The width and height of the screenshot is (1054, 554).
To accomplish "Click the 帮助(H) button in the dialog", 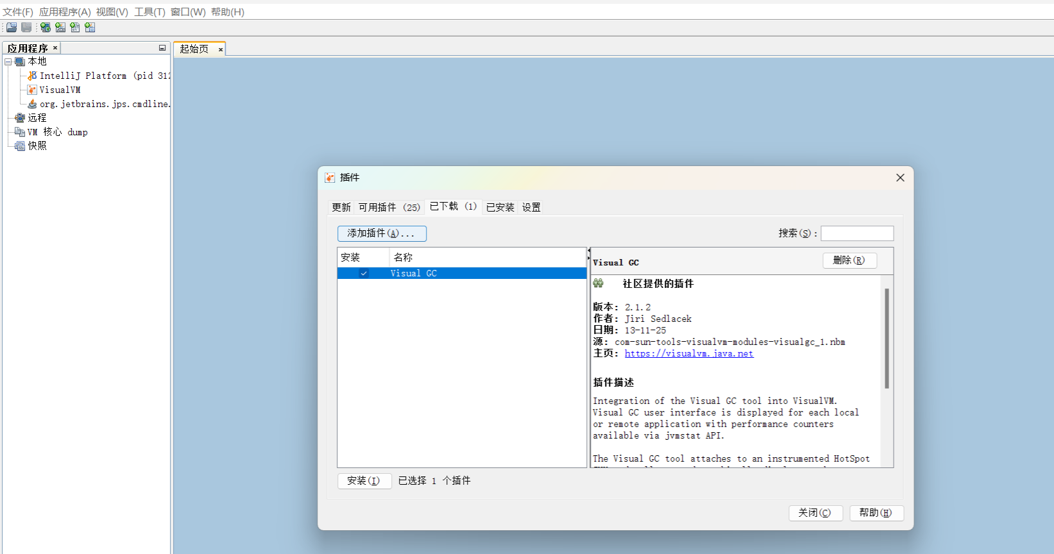I will (876, 513).
